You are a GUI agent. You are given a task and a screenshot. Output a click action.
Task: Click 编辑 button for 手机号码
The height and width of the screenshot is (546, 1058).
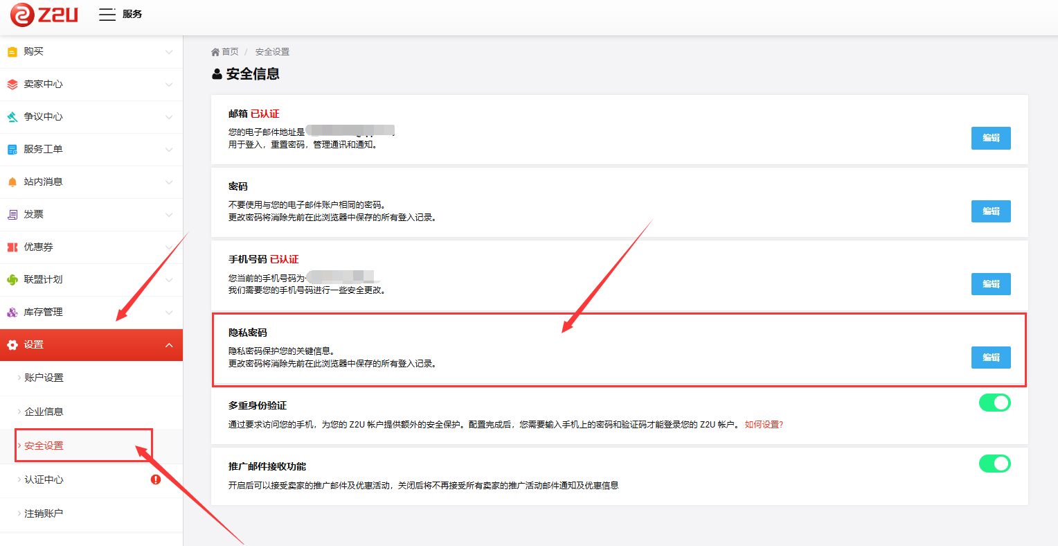coord(991,284)
